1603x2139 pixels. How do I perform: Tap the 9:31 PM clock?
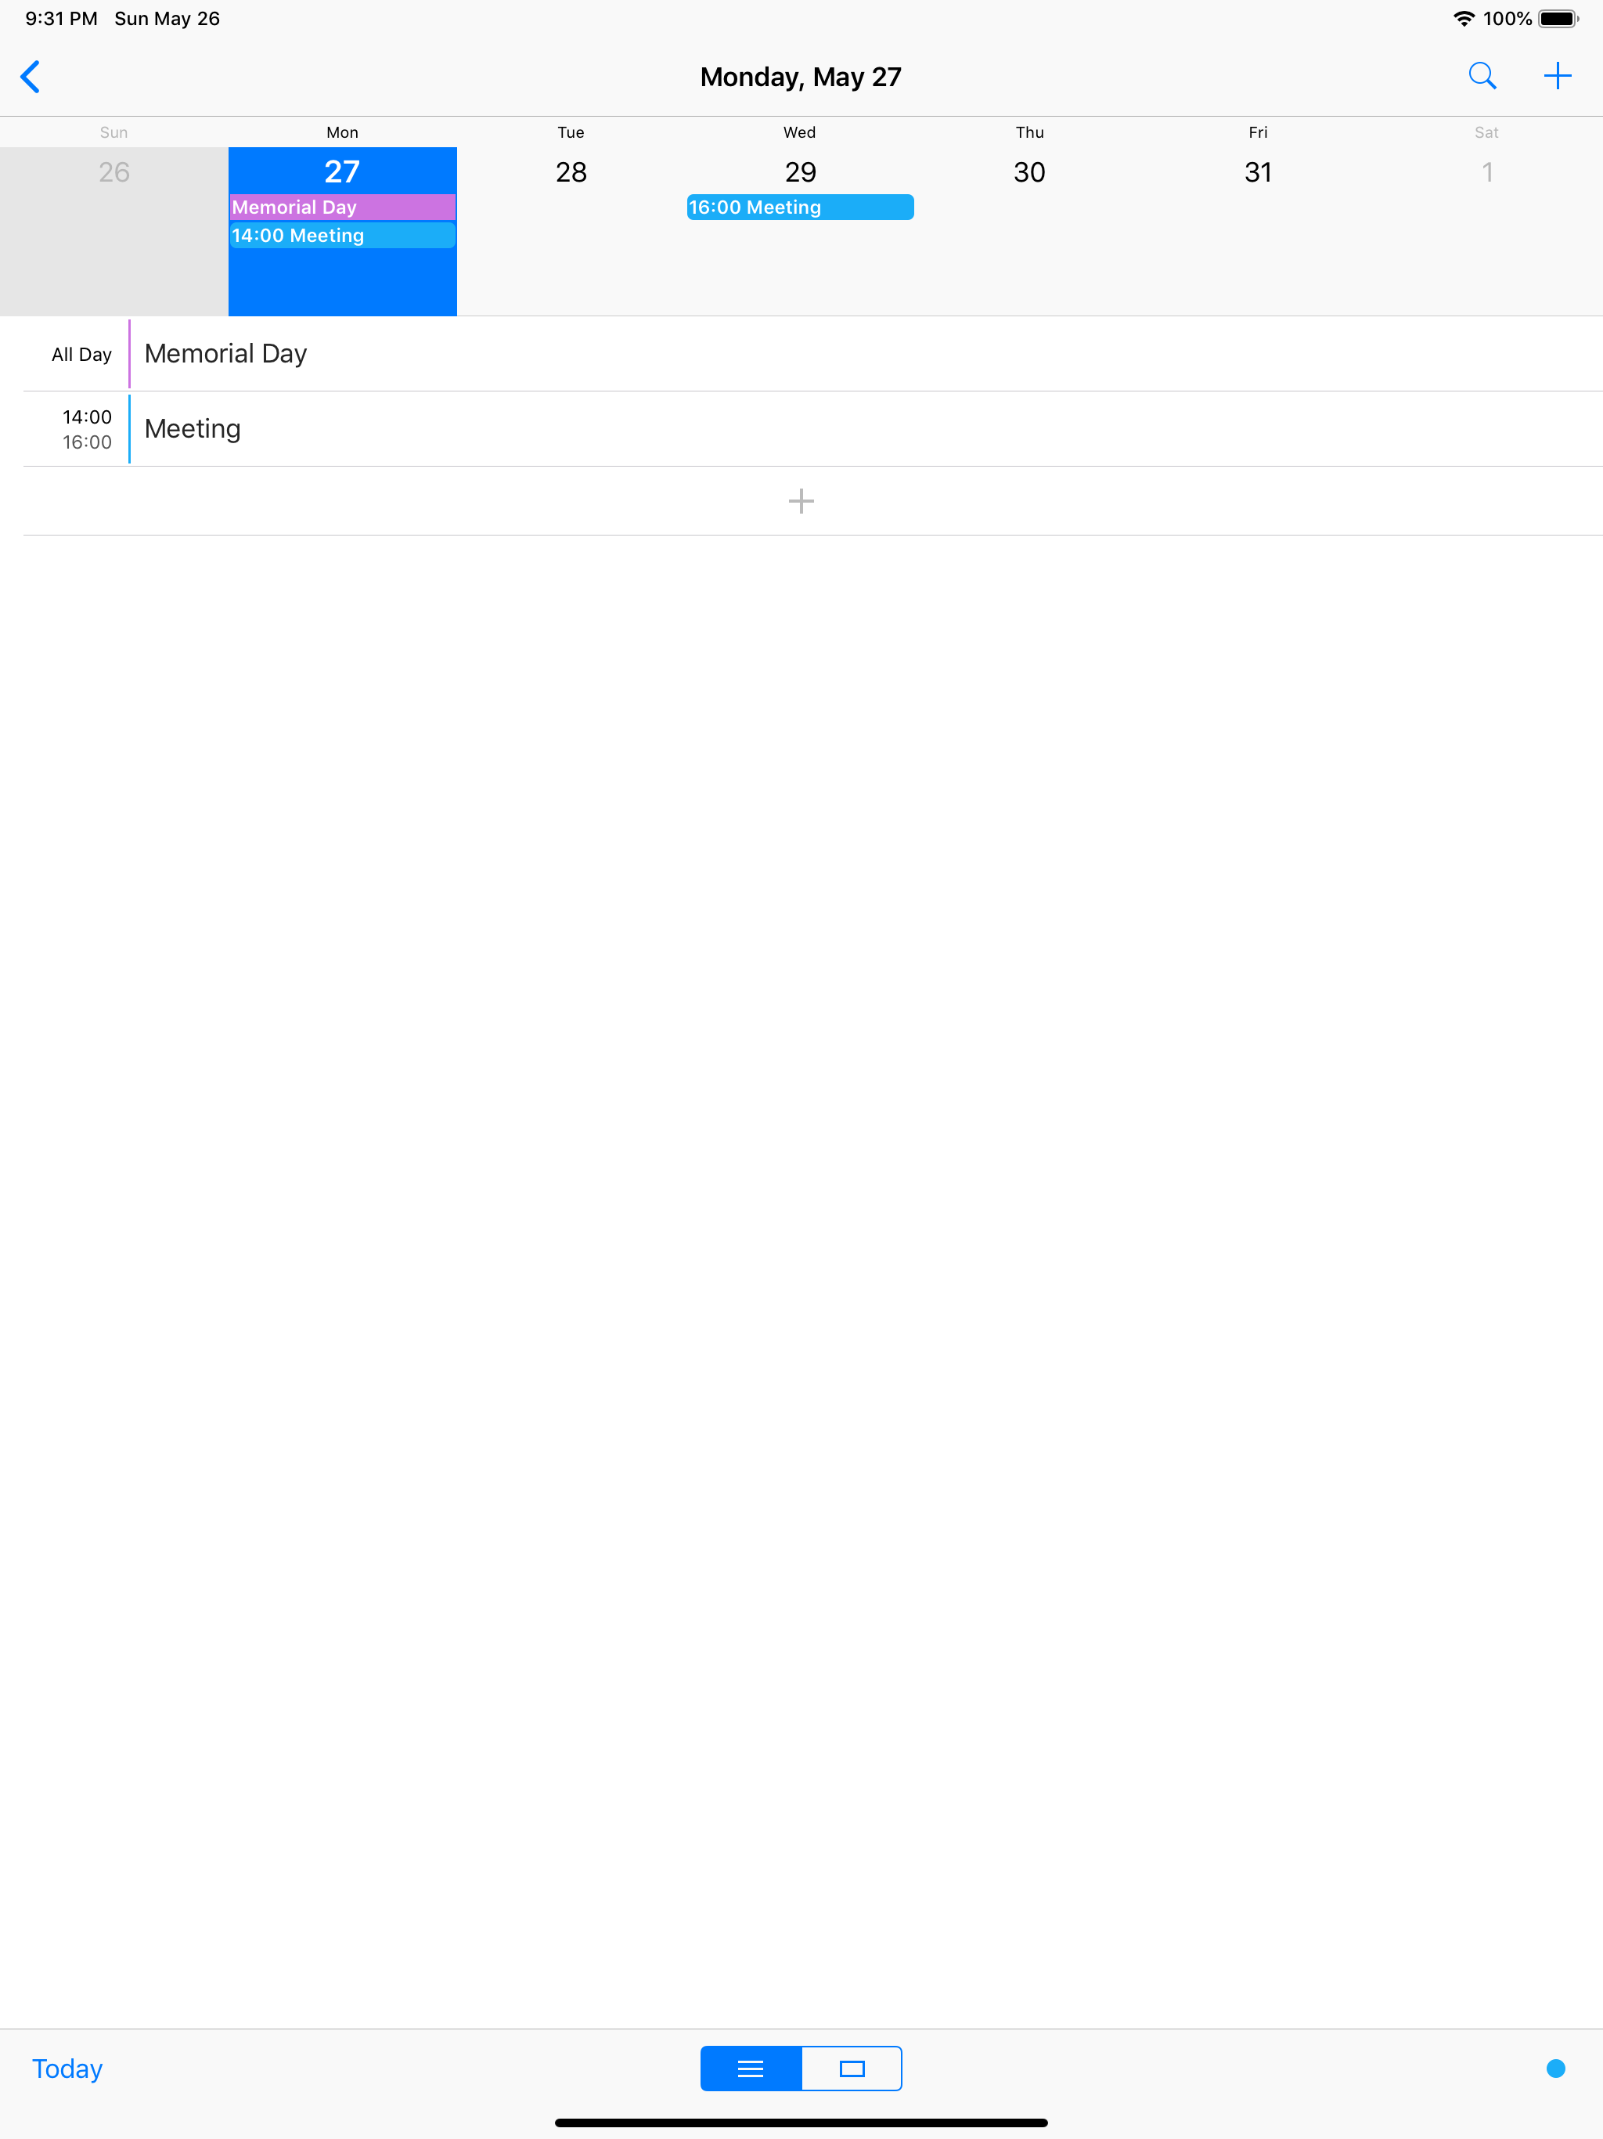click(x=62, y=18)
